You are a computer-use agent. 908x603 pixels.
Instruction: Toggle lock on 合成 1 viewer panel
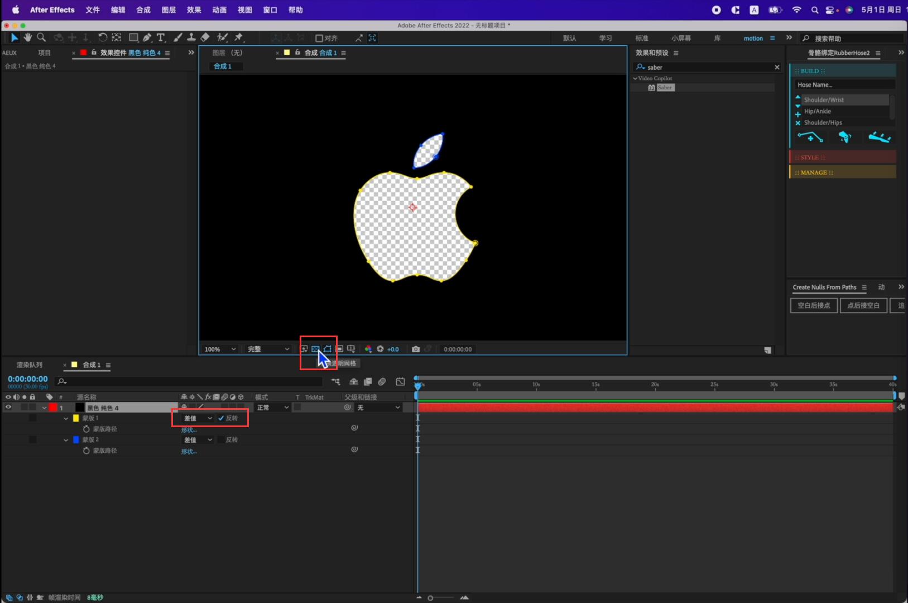point(298,52)
